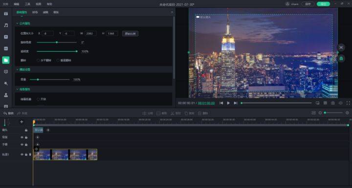Viewport: 352px width, 188px height.
Task: Select the horizontal flip radio option
Action: [x=38, y=61]
